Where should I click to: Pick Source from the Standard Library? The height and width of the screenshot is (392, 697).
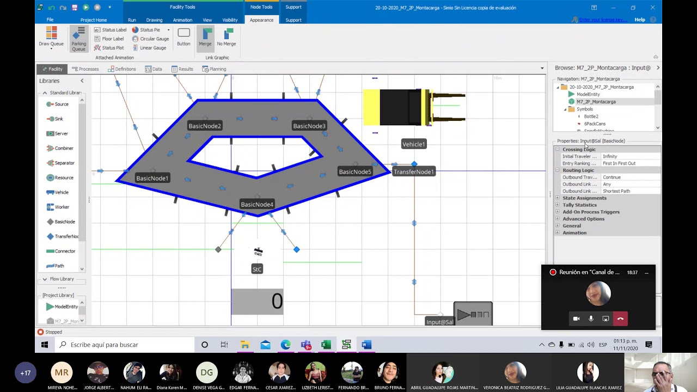coord(57,104)
